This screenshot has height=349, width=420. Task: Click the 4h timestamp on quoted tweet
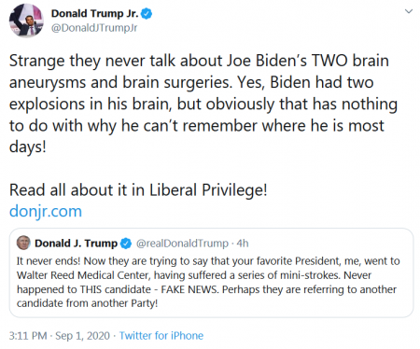coord(243,244)
